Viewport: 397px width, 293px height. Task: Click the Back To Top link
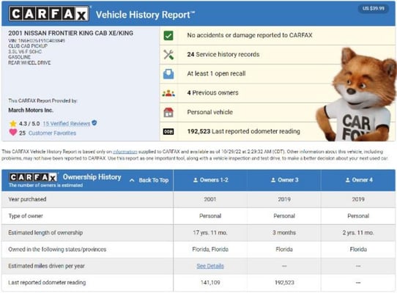click(153, 180)
